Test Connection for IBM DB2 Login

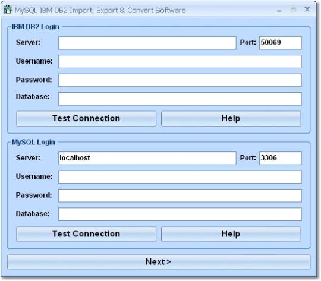click(86, 118)
